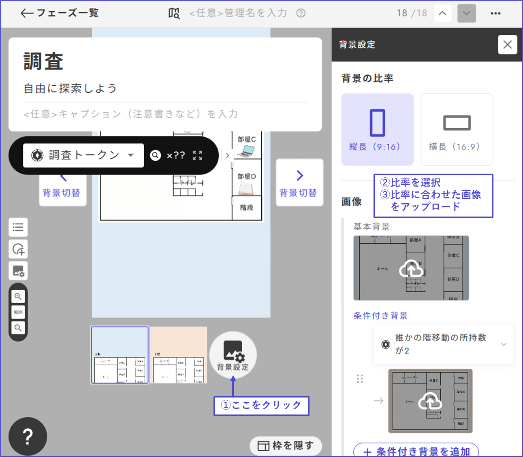Go to previous phase with up chevron
This screenshot has height=457, width=523.
(x=442, y=13)
